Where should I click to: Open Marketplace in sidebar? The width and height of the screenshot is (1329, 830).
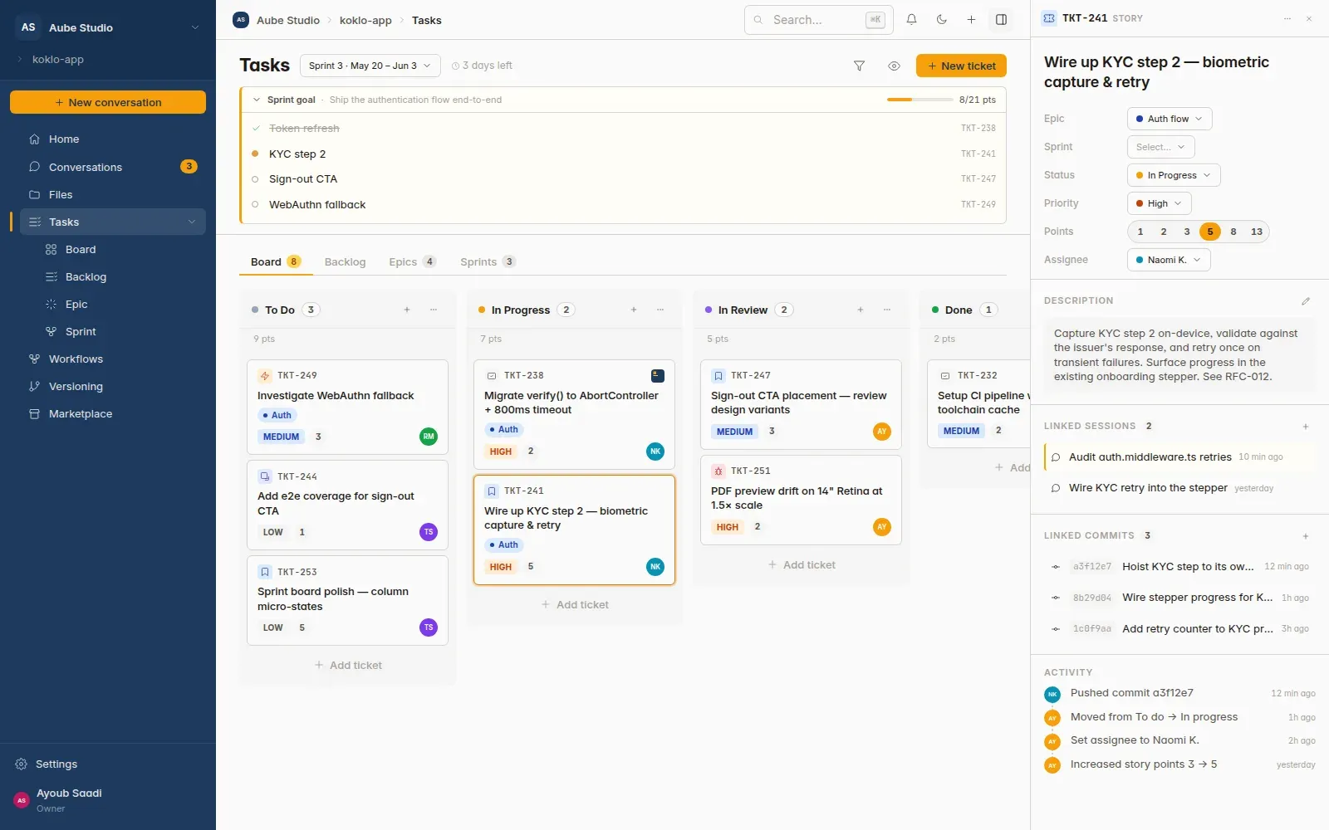coord(113,414)
